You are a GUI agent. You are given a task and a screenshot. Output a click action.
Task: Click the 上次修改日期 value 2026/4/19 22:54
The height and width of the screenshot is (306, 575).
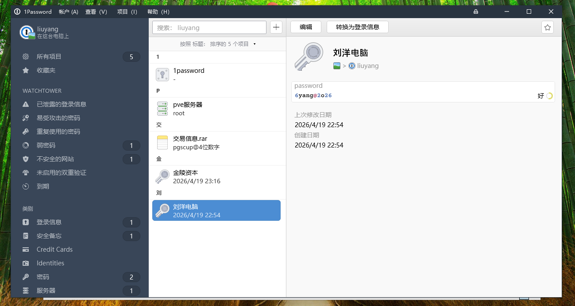(319, 125)
